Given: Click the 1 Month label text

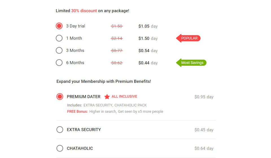Looking at the screenshot, I should coord(74,38).
